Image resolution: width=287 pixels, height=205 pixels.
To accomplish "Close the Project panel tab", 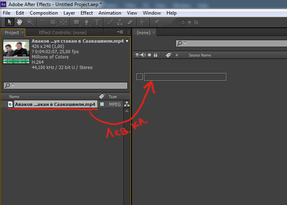I will (22, 32).
